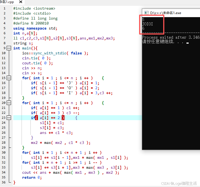Click line number 1 in the gutter
Viewport: 200px width, 187px height.
click(4, 8)
